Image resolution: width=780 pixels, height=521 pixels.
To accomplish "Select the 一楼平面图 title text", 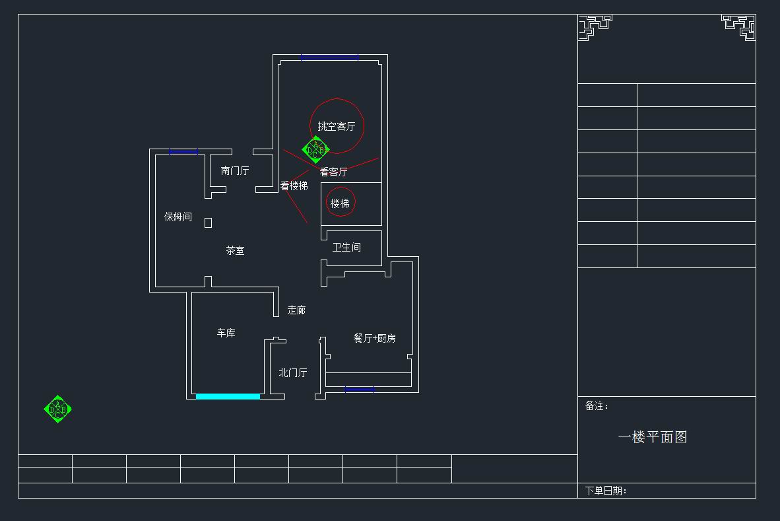I will click(x=653, y=437).
